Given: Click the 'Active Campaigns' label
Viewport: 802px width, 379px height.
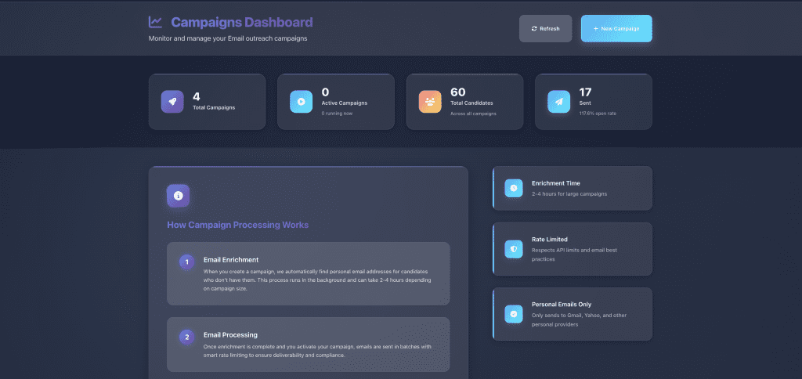Looking at the screenshot, I should tap(345, 103).
